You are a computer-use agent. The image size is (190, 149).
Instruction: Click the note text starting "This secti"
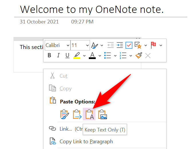pyautogui.click(x=32, y=47)
